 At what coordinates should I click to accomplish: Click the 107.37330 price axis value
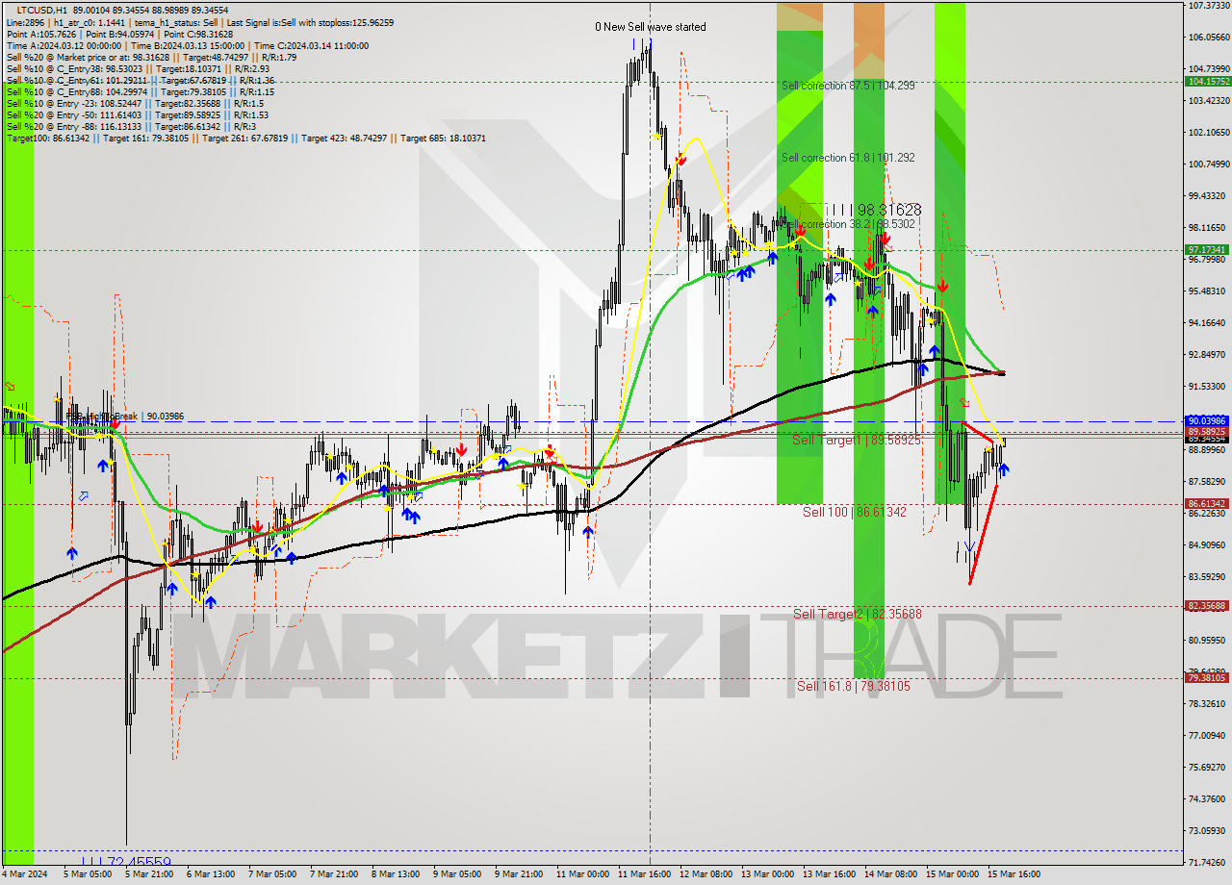pos(1208,6)
